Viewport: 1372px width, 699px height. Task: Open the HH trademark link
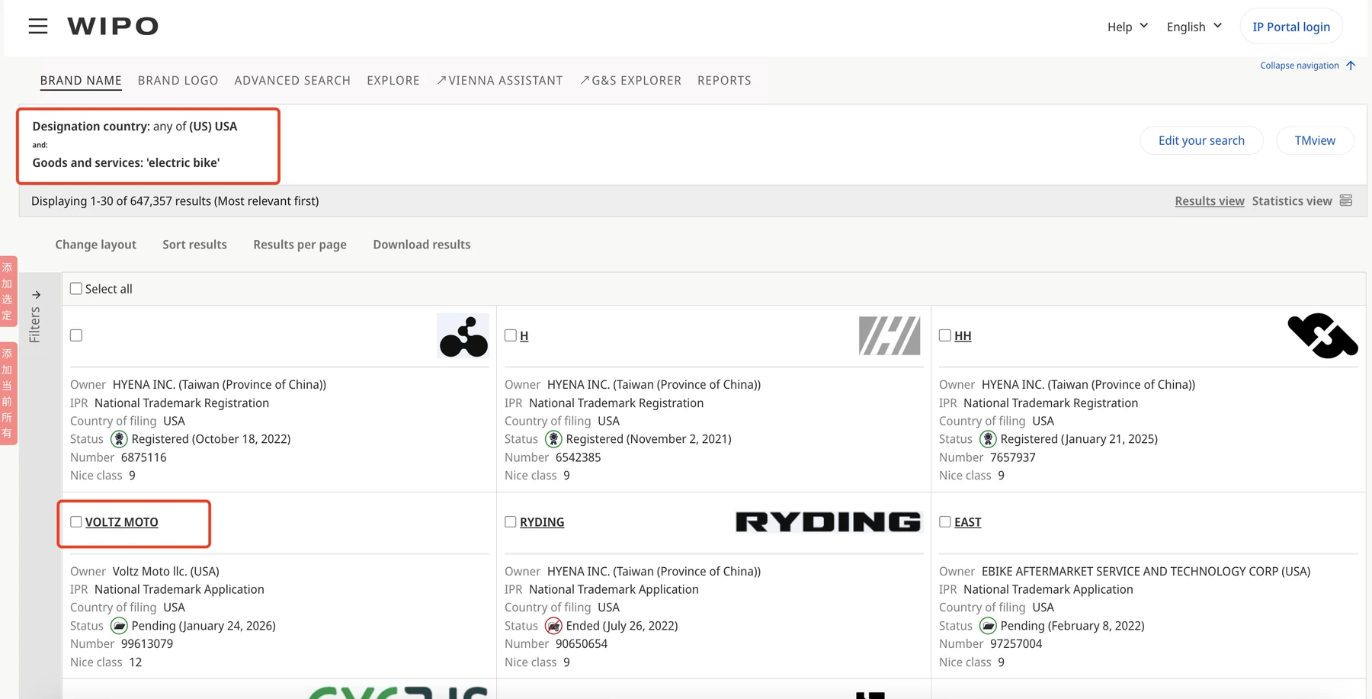pos(963,336)
